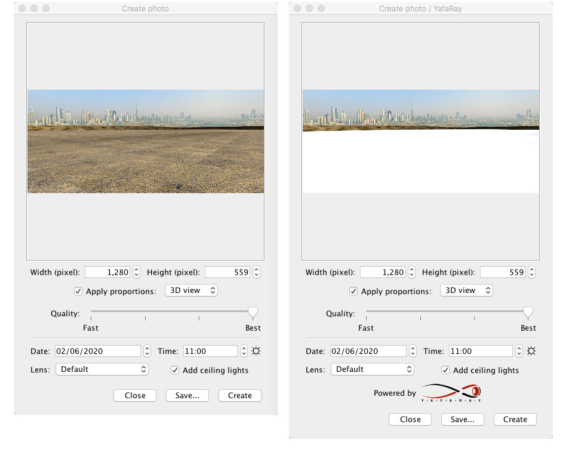The image size is (572, 449).
Task: Click Save... button in YafaRay window
Action: click(463, 420)
